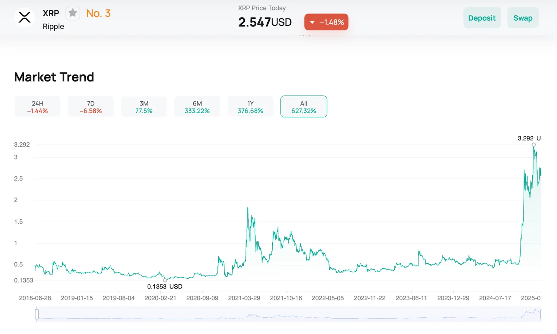Click the 2020-09-09 axis date
Image resolution: width=557 pixels, height=334 pixels.
[202, 298]
